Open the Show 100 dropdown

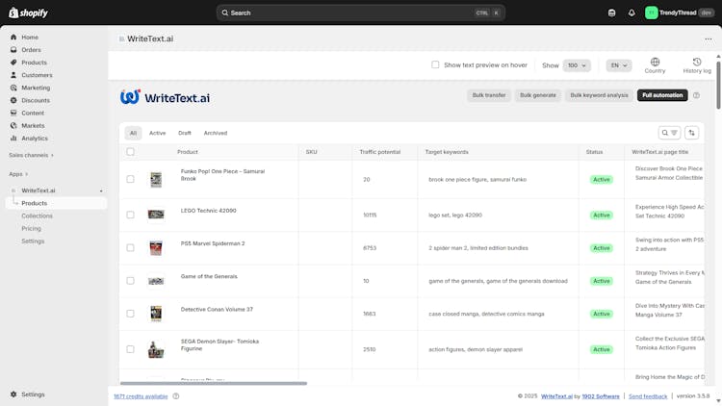pyautogui.click(x=577, y=65)
